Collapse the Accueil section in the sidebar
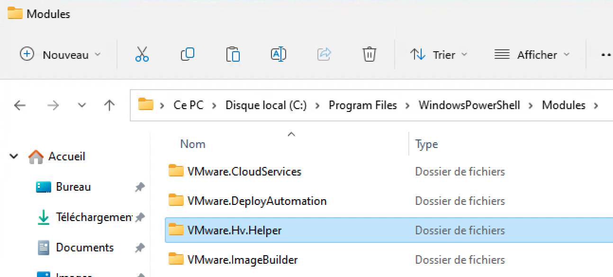613x277 pixels. 14,157
